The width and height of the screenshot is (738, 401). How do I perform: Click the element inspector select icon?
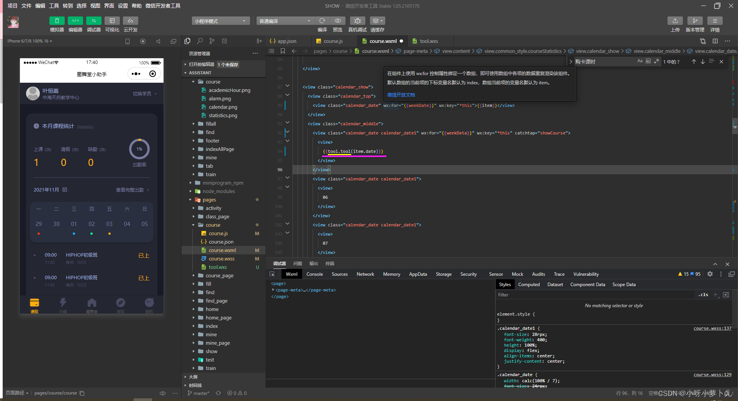click(272, 274)
